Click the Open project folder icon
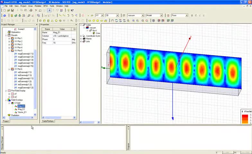The image size is (252, 154). click(8, 10)
